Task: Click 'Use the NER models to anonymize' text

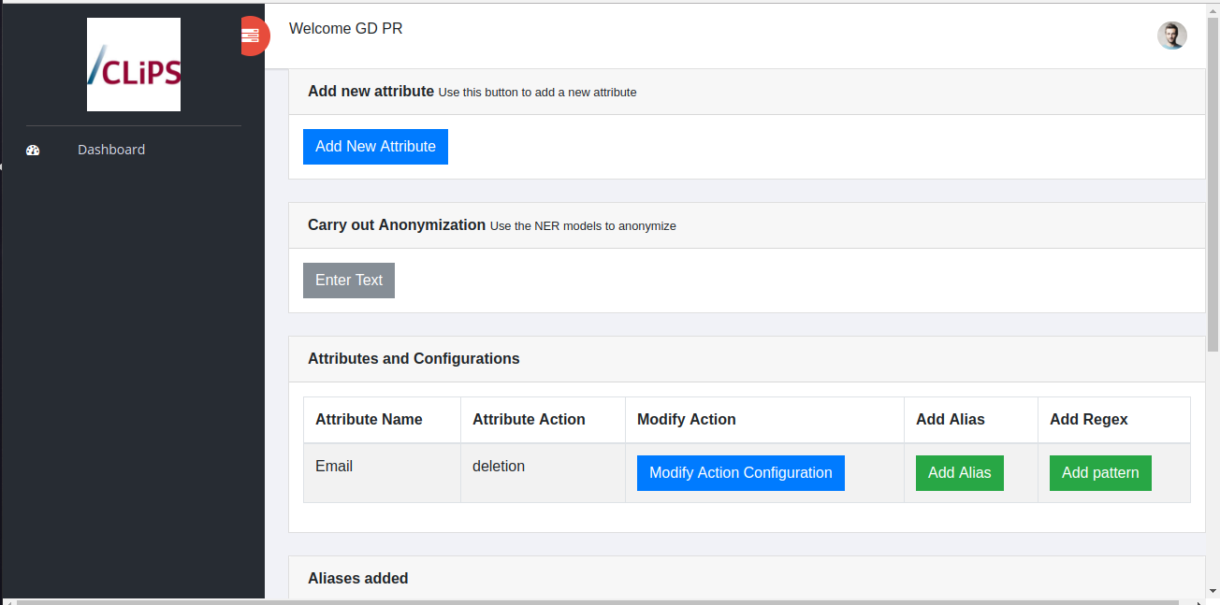Action: coord(583,226)
